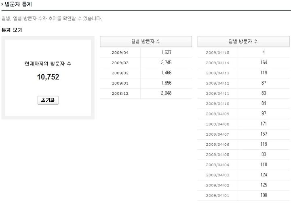The image size is (291, 203).
Task: Select the daily date 2009/04/07
Action: point(217,134)
